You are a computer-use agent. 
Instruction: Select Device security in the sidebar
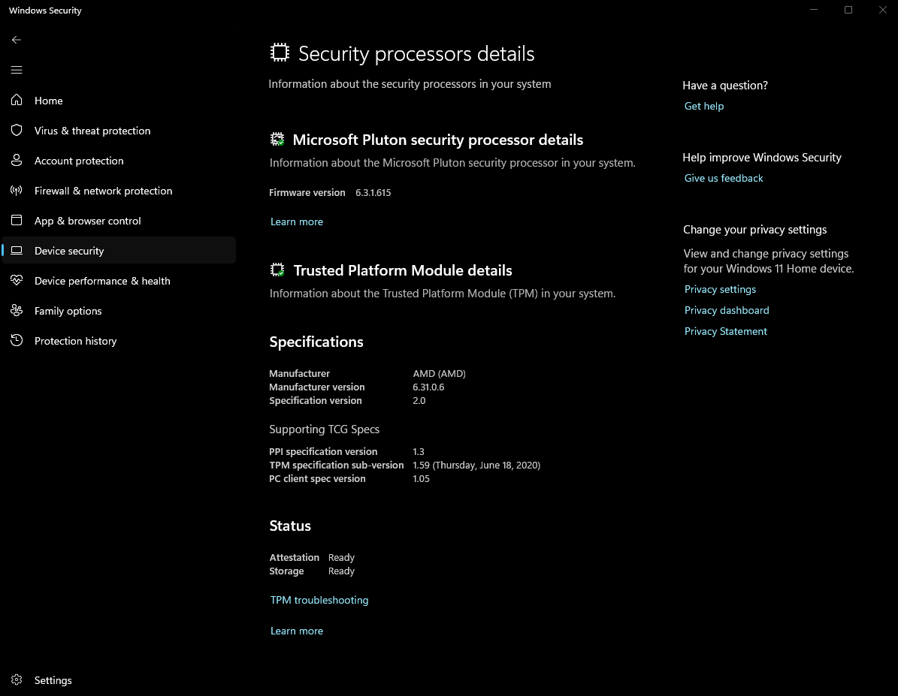[69, 251]
